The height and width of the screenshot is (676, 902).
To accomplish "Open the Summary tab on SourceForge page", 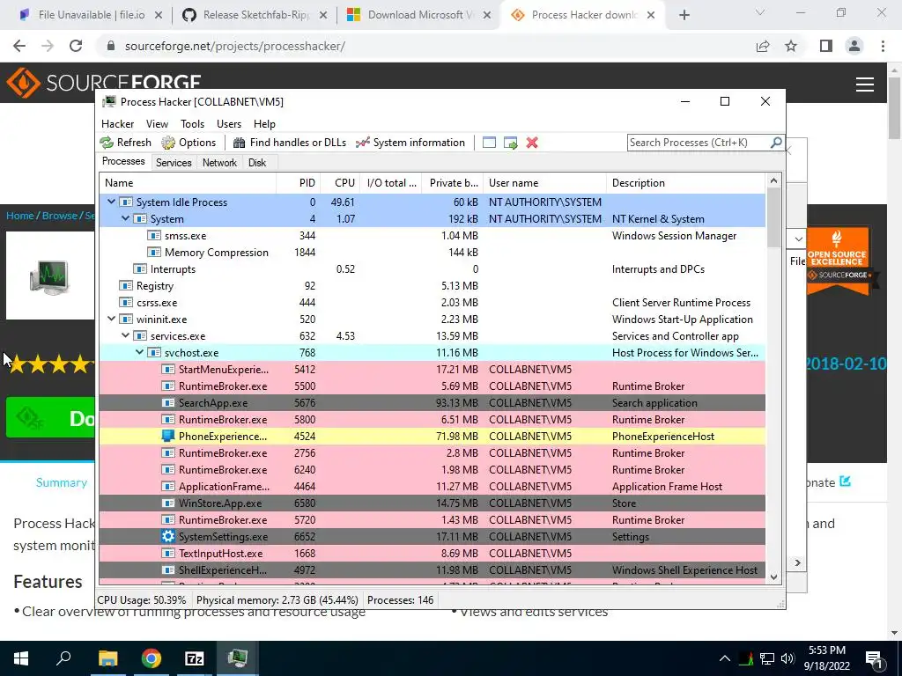I will pyautogui.click(x=62, y=482).
